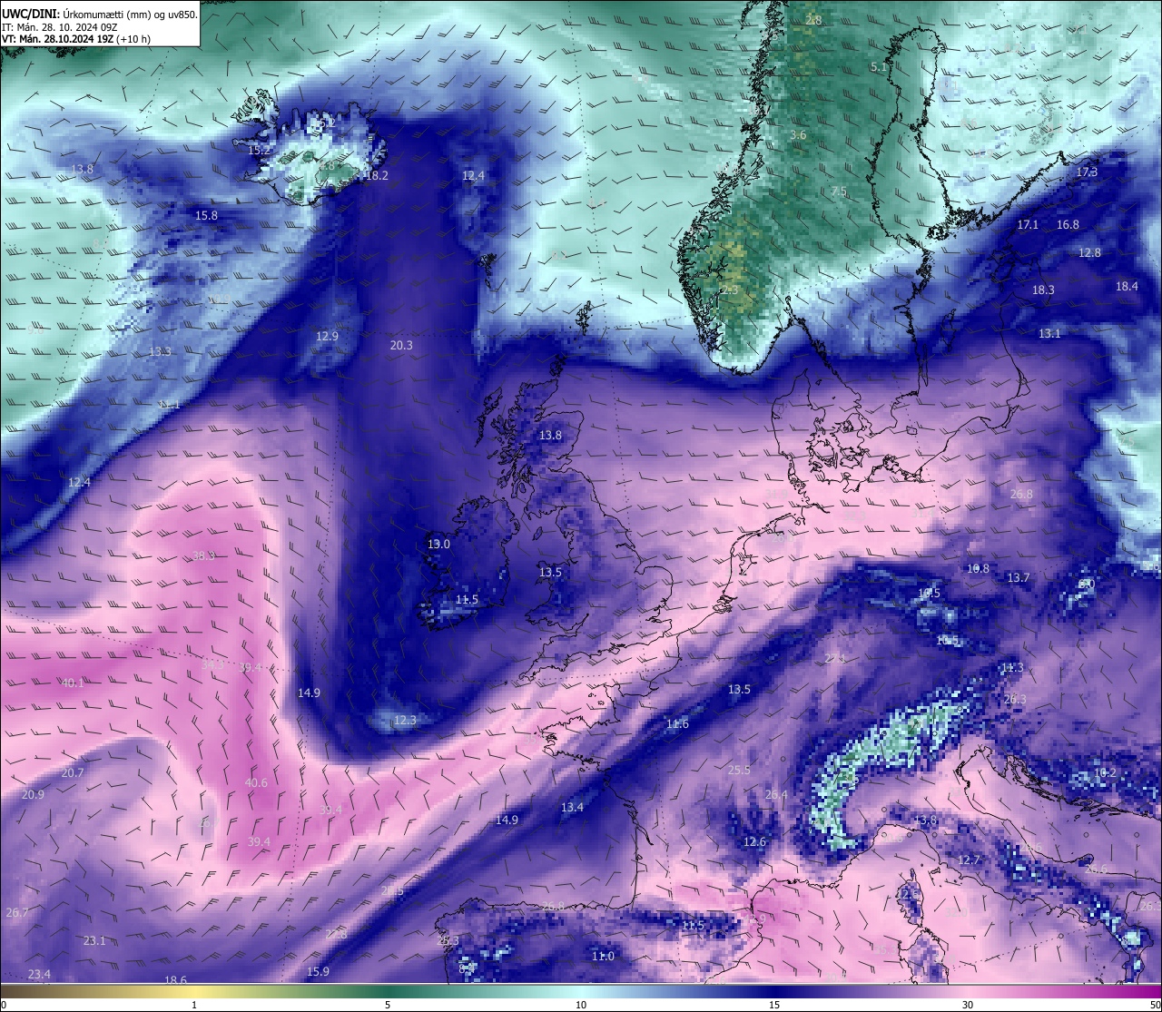The width and height of the screenshot is (1162, 1012).
Task: Click the 13.0 value over western Ireland
Action: click(438, 544)
